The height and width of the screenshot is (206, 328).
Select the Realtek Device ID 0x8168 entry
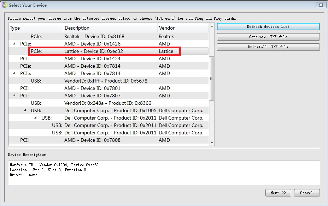click(94, 36)
